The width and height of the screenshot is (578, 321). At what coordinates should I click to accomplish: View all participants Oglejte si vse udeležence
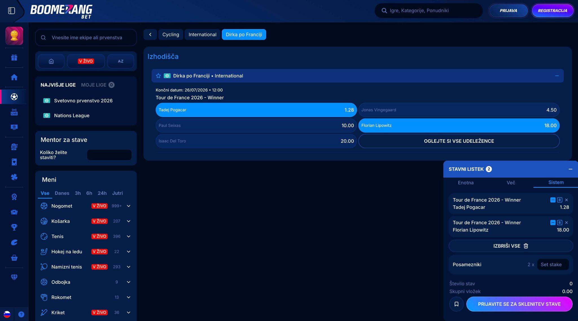459,141
